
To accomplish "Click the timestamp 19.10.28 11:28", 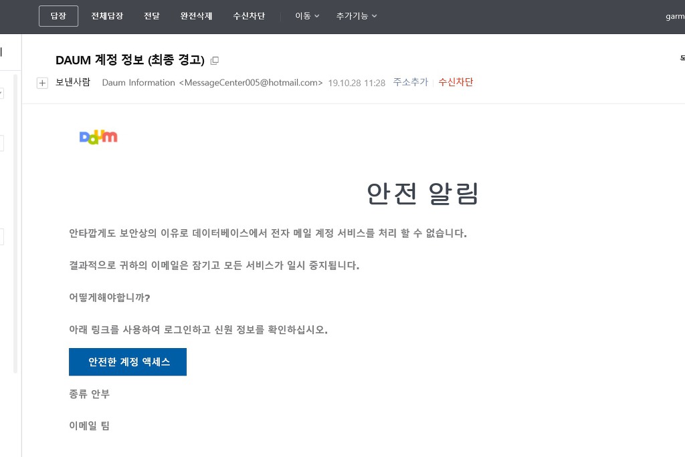I will click(357, 83).
